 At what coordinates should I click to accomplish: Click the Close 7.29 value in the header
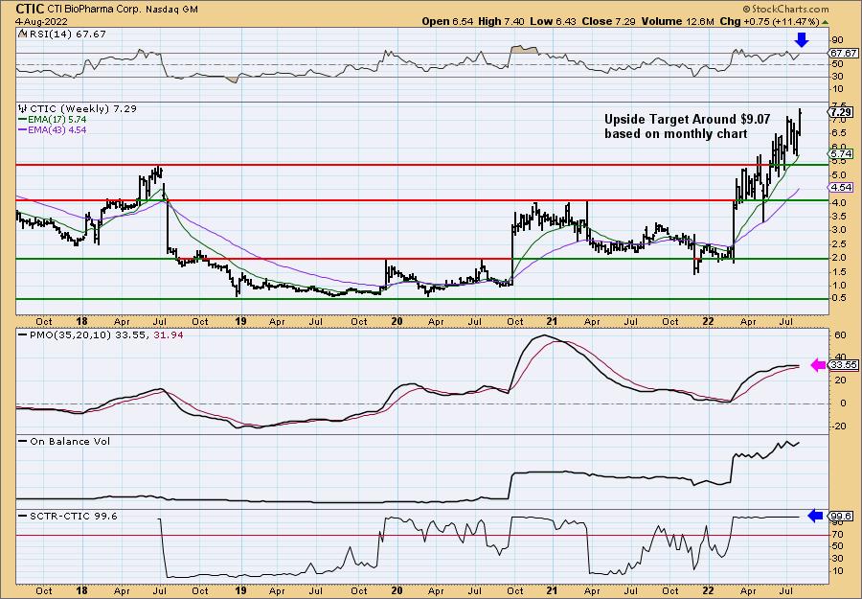pyautogui.click(x=607, y=21)
